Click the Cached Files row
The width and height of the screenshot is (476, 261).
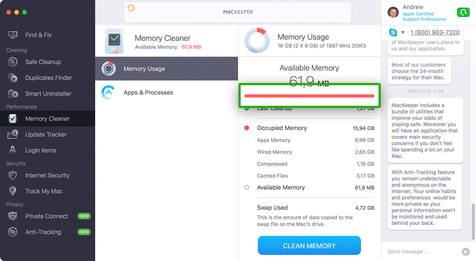pos(316,176)
